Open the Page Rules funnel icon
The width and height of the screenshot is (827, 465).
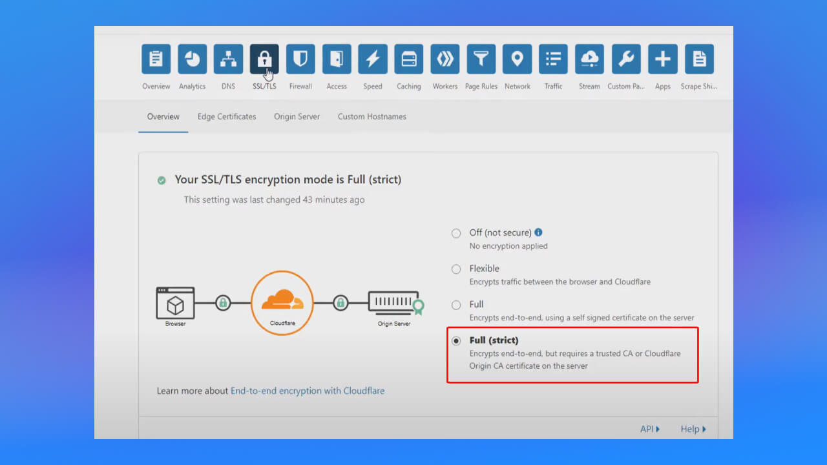(x=481, y=59)
